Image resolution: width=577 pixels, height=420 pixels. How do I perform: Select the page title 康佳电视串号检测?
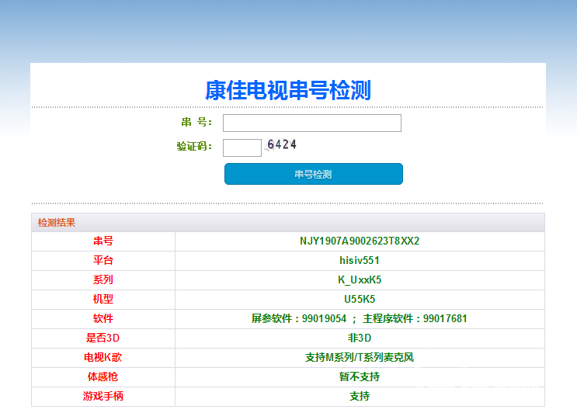point(288,90)
